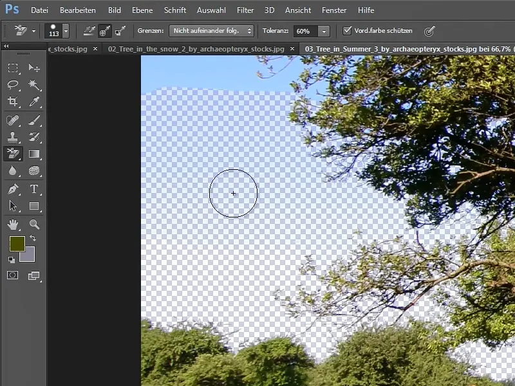Screen dimensions: 515x386
Task: Toggle Quick Mask mode
Action: [13, 275]
